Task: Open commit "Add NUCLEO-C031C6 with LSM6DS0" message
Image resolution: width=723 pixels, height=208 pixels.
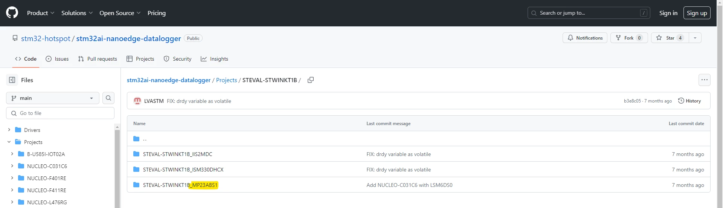Action: (x=409, y=185)
